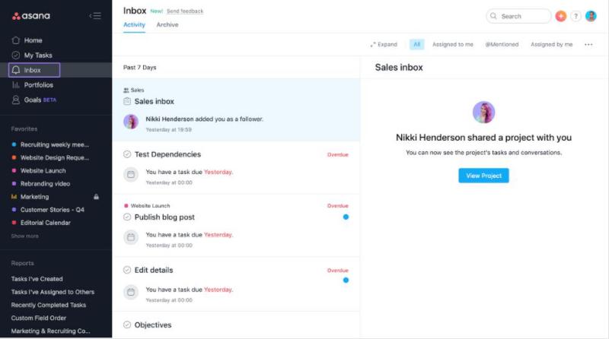Click the Search input field
This screenshot has height=339, width=609.
pos(518,16)
